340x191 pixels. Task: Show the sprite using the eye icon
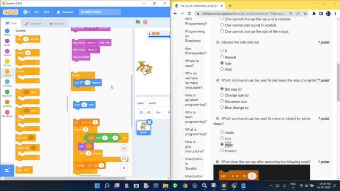(x=141, y=112)
